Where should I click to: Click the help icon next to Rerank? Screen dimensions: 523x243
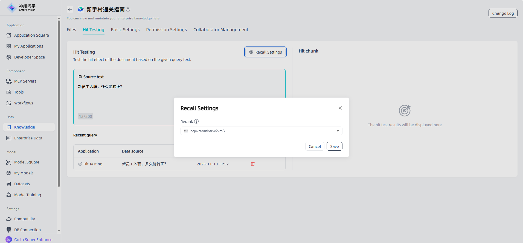pos(196,121)
